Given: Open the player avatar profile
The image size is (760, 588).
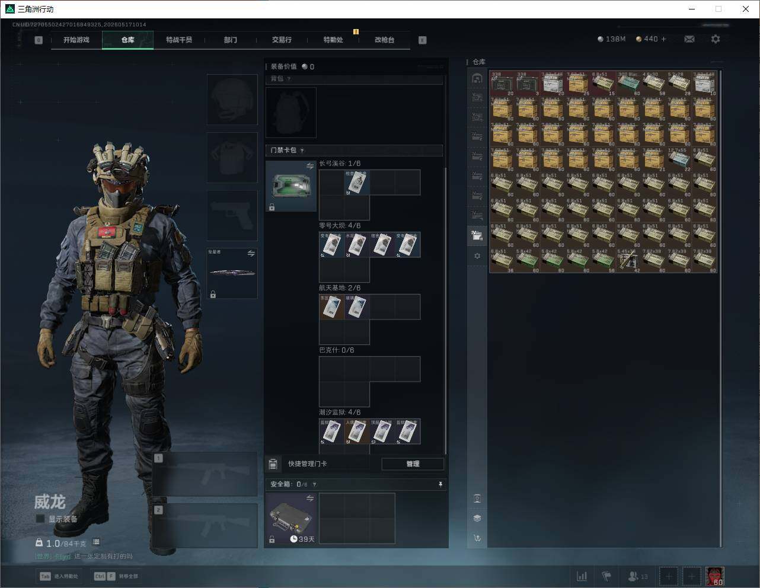Looking at the screenshot, I should point(714,576).
